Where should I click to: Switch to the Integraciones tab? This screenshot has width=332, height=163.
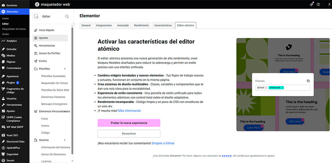tap(104, 26)
